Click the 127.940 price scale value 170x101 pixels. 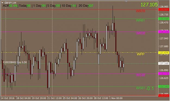coord(164,39)
